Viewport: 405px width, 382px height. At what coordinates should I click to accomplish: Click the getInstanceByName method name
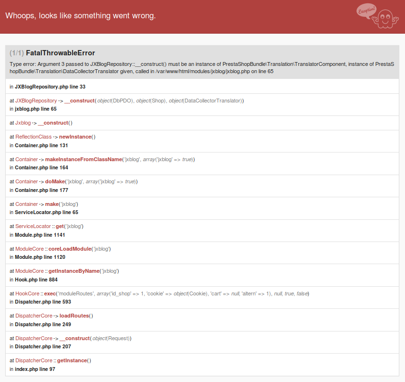pos(74,271)
